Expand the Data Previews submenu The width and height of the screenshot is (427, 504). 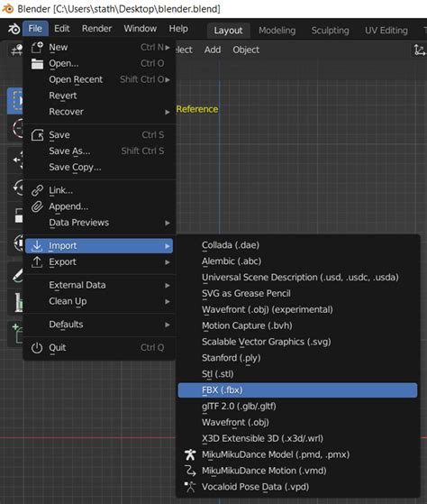coord(99,223)
